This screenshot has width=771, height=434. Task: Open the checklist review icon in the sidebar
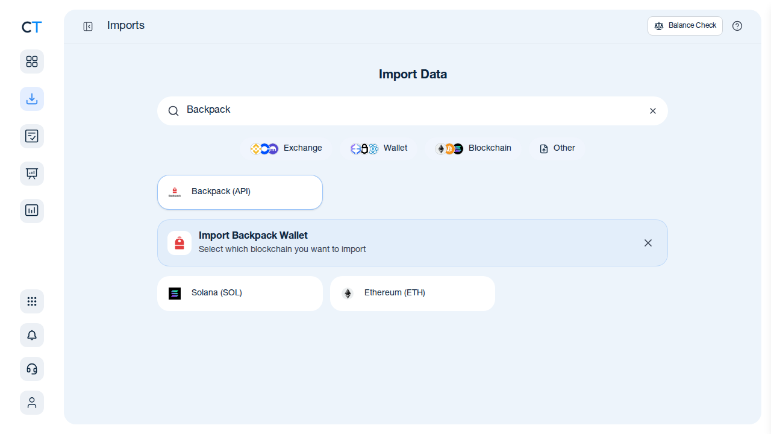coord(32,136)
